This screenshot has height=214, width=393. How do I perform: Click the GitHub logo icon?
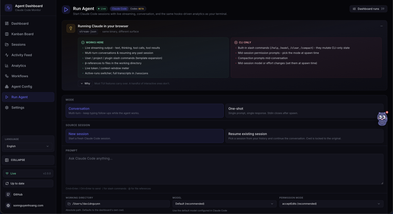click(x=9, y=194)
